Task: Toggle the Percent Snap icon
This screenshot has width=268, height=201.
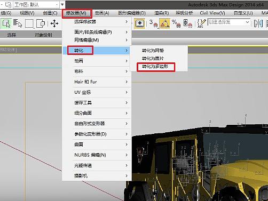Action: tap(176, 23)
